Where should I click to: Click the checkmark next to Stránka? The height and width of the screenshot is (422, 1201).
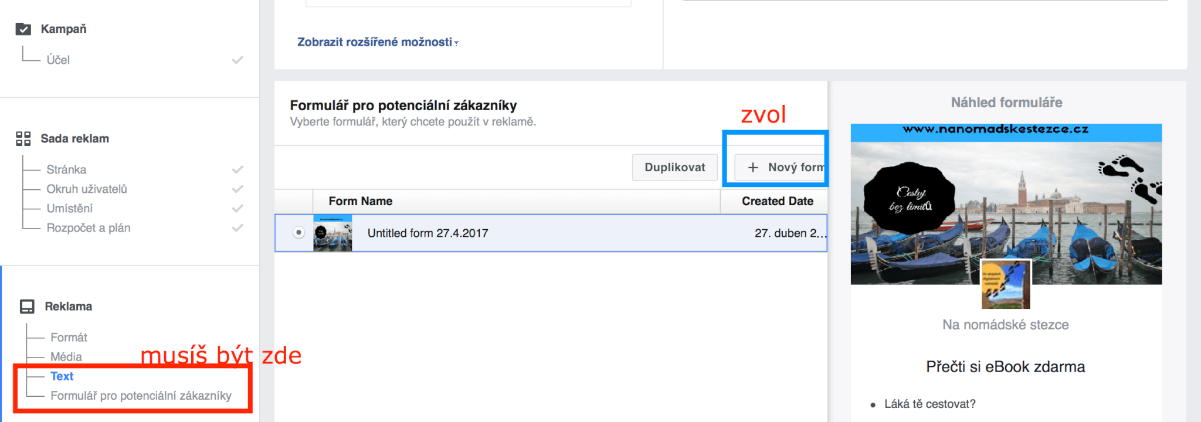coord(238,170)
